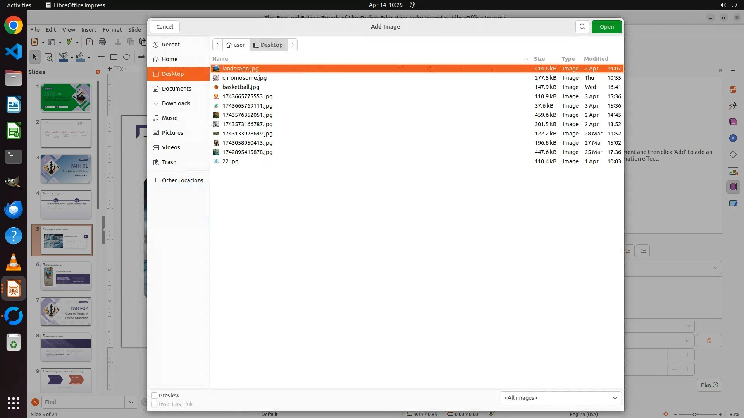The width and height of the screenshot is (744, 418).
Task: Open Pictures folder in sidebar
Action: tap(172, 133)
